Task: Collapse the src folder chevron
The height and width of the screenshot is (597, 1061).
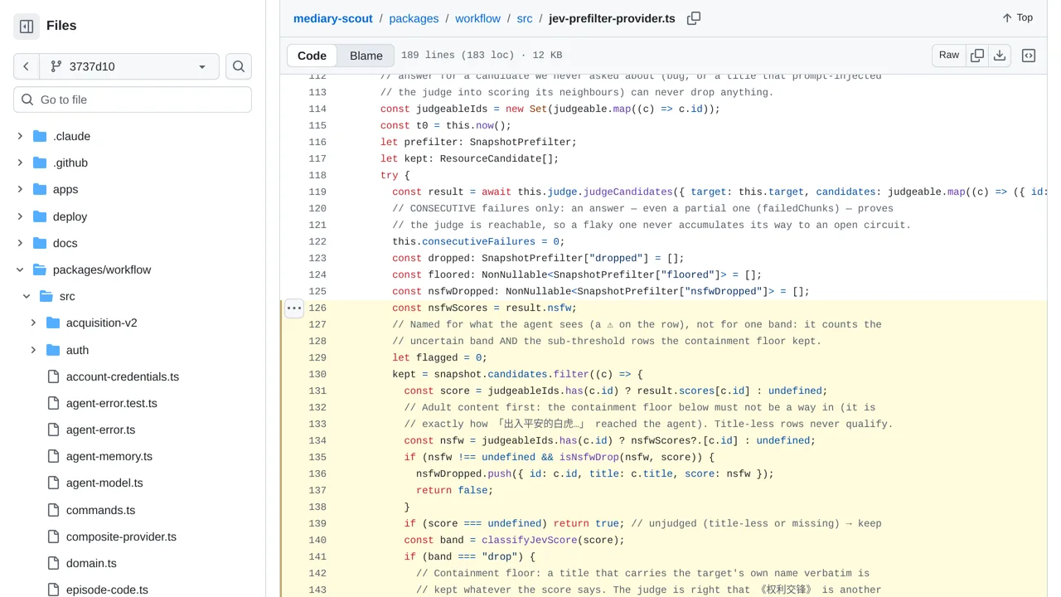Action: pos(27,296)
